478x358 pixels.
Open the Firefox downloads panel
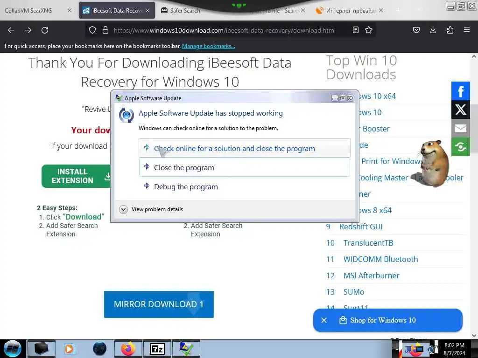433,30
